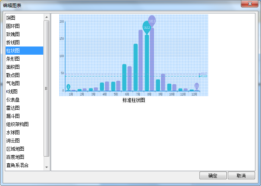
Task: Click the list scrollbar down arrow
Action: [x=47, y=167]
